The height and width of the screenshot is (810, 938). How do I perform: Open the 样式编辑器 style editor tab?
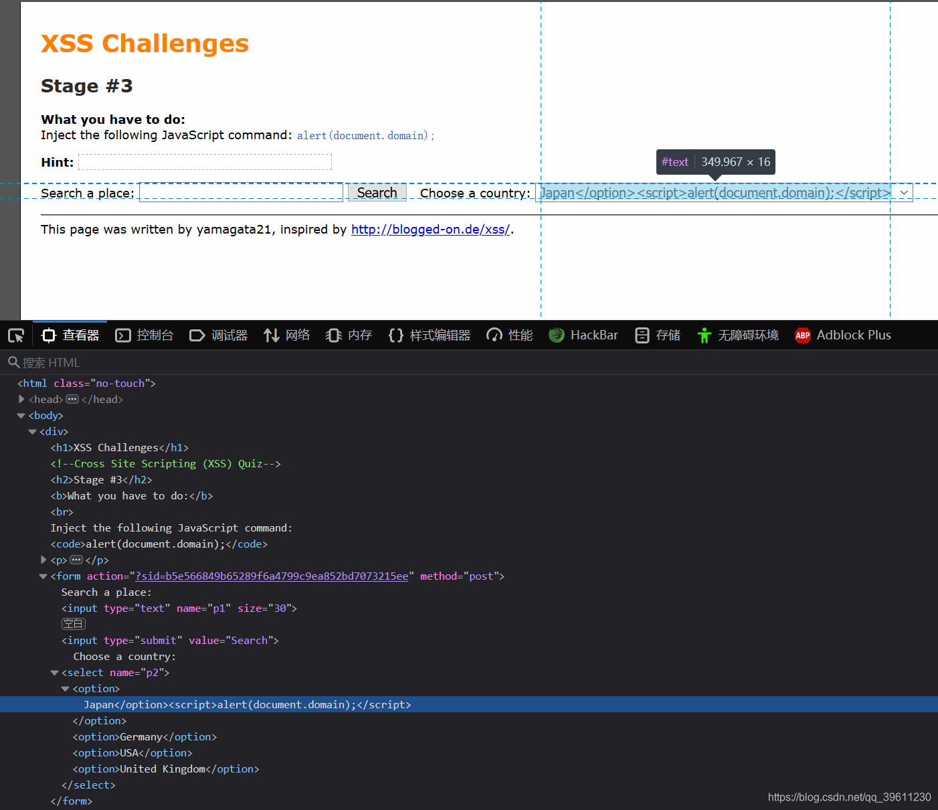430,335
